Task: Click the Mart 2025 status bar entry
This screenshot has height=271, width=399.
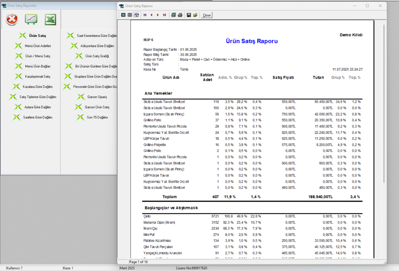Action: pyautogui.click(x=127, y=268)
